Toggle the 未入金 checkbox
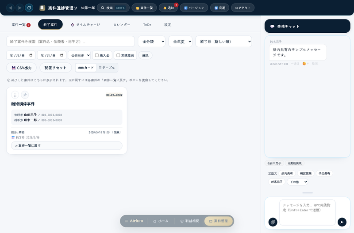 97,55
